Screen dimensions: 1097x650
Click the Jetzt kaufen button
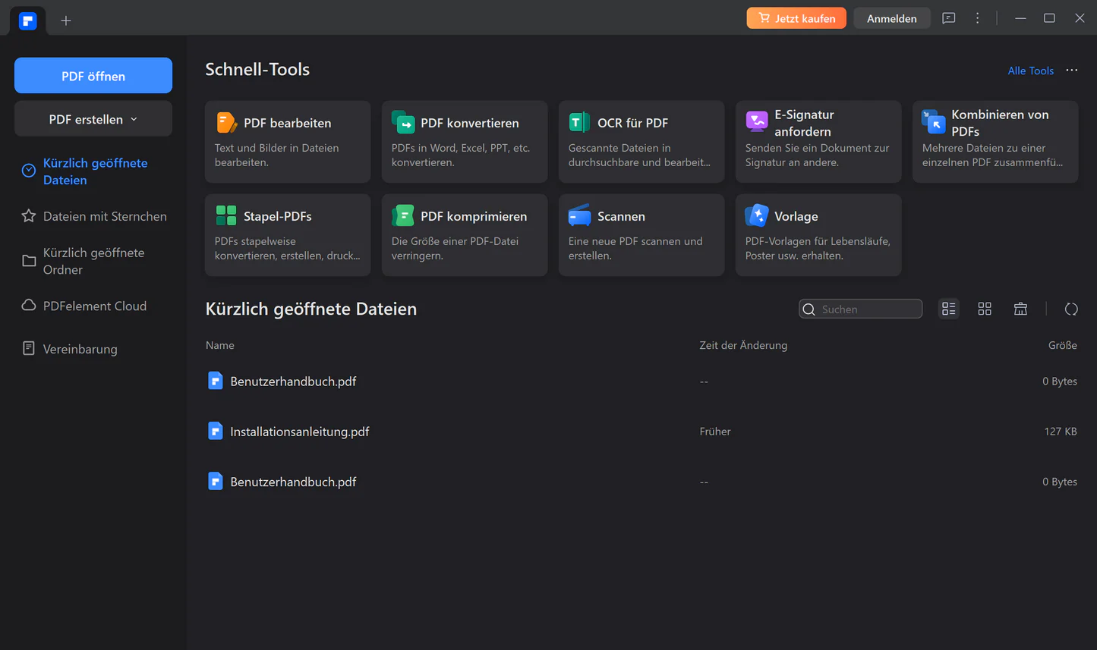pos(796,18)
